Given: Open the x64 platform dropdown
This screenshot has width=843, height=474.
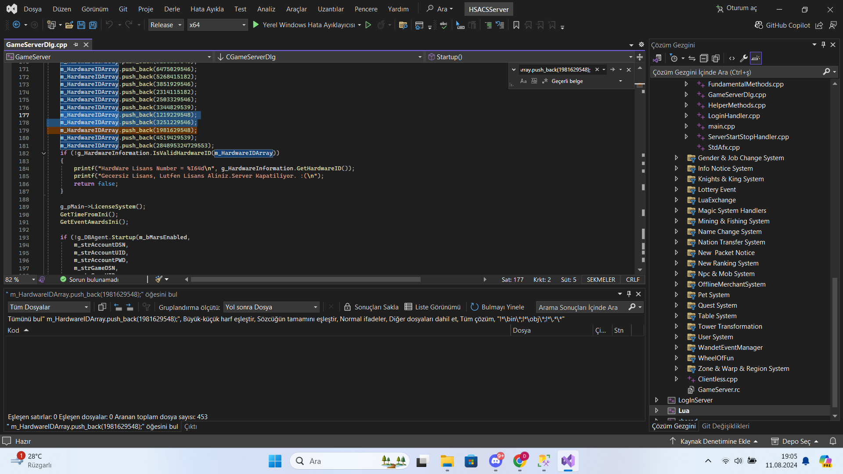Looking at the screenshot, I should pos(217,25).
